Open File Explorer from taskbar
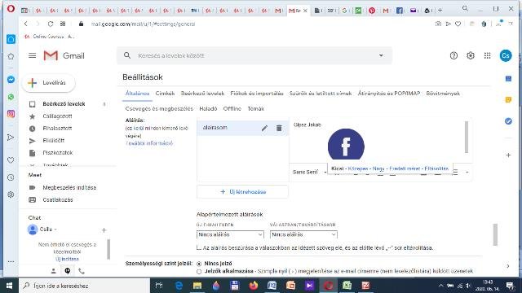This screenshot has height=293, width=522. pos(197,286)
